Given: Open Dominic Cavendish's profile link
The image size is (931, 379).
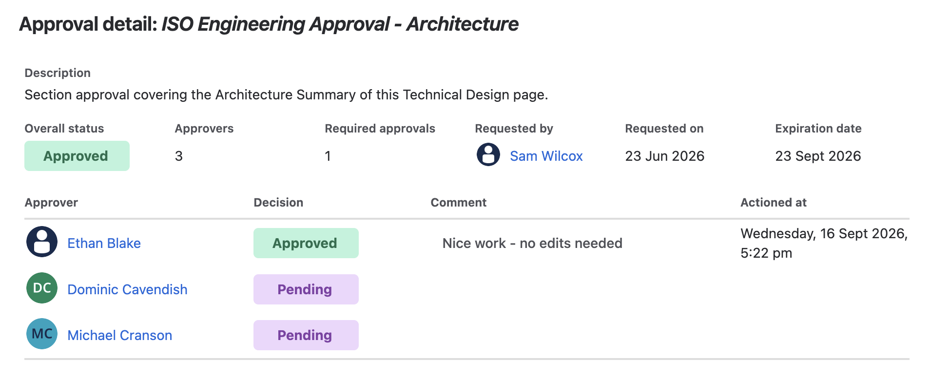Looking at the screenshot, I should (x=127, y=289).
